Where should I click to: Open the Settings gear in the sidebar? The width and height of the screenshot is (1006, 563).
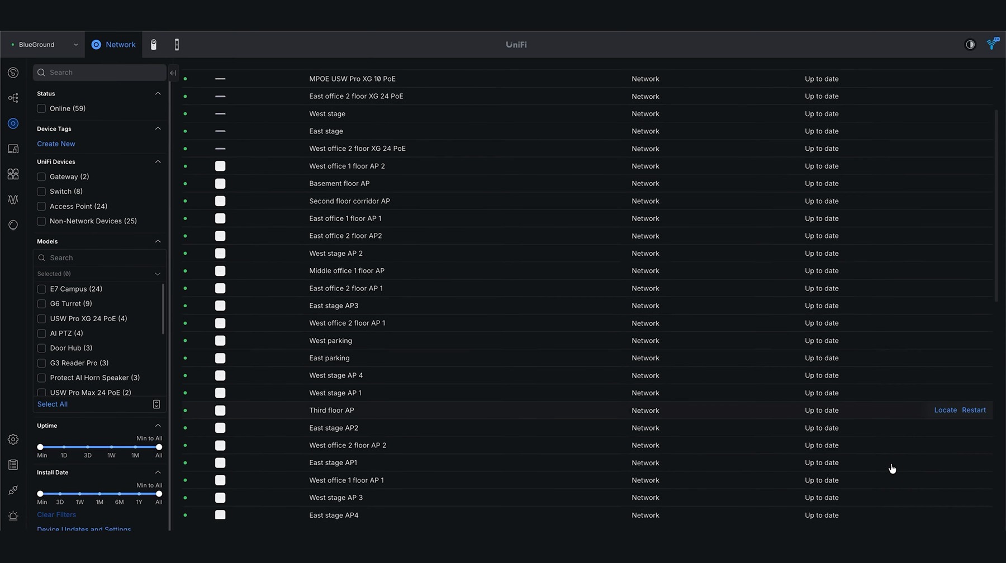[x=13, y=440]
